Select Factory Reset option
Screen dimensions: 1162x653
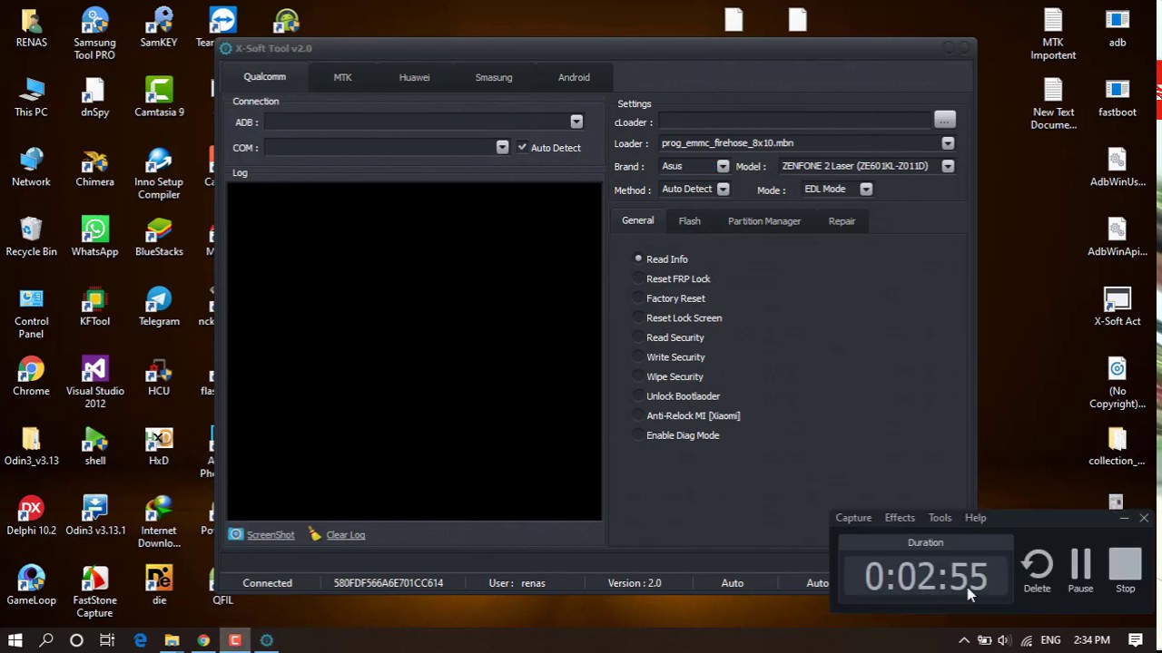click(638, 298)
